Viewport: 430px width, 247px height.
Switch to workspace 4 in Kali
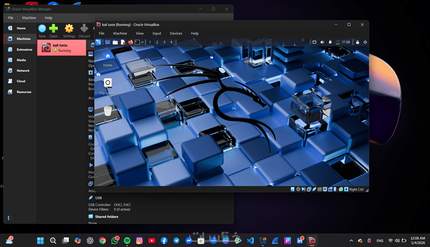[171, 42]
